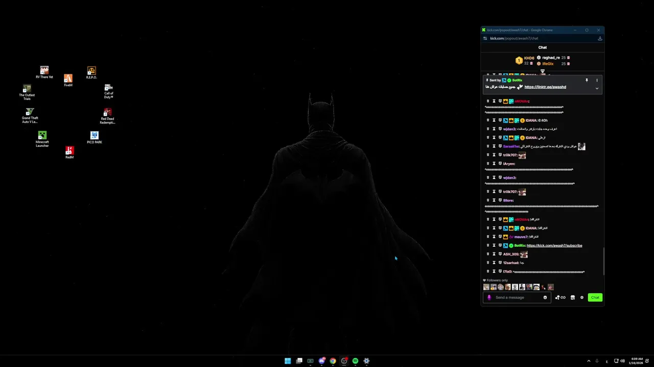Image resolution: width=654 pixels, height=367 pixels.
Task: Click the shield icon next to 8llore
Action: [500, 200]
